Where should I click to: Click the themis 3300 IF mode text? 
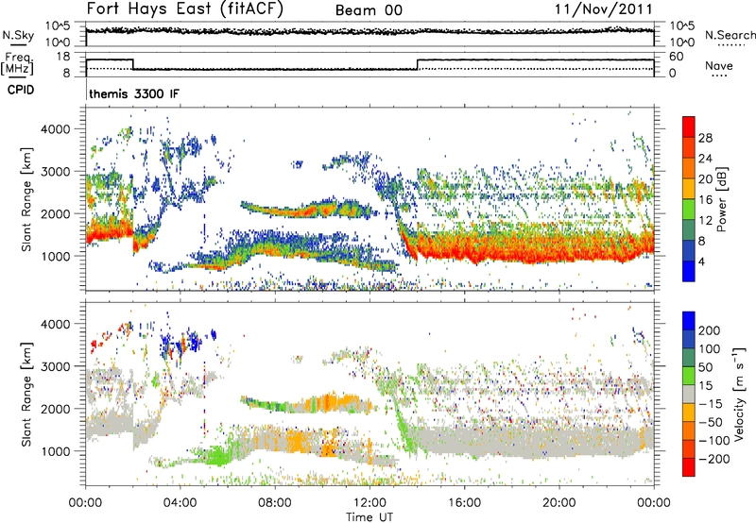134,93
